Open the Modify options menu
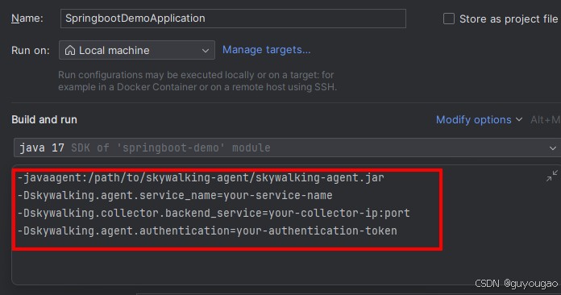 point(474,120)
